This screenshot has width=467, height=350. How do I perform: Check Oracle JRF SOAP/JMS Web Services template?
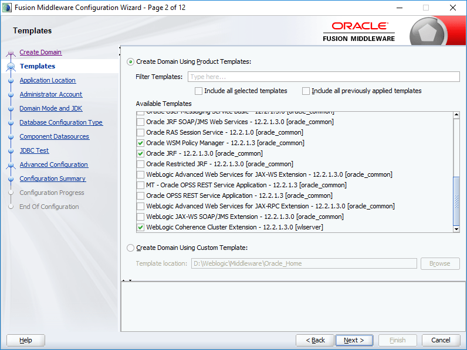point(141,122)
